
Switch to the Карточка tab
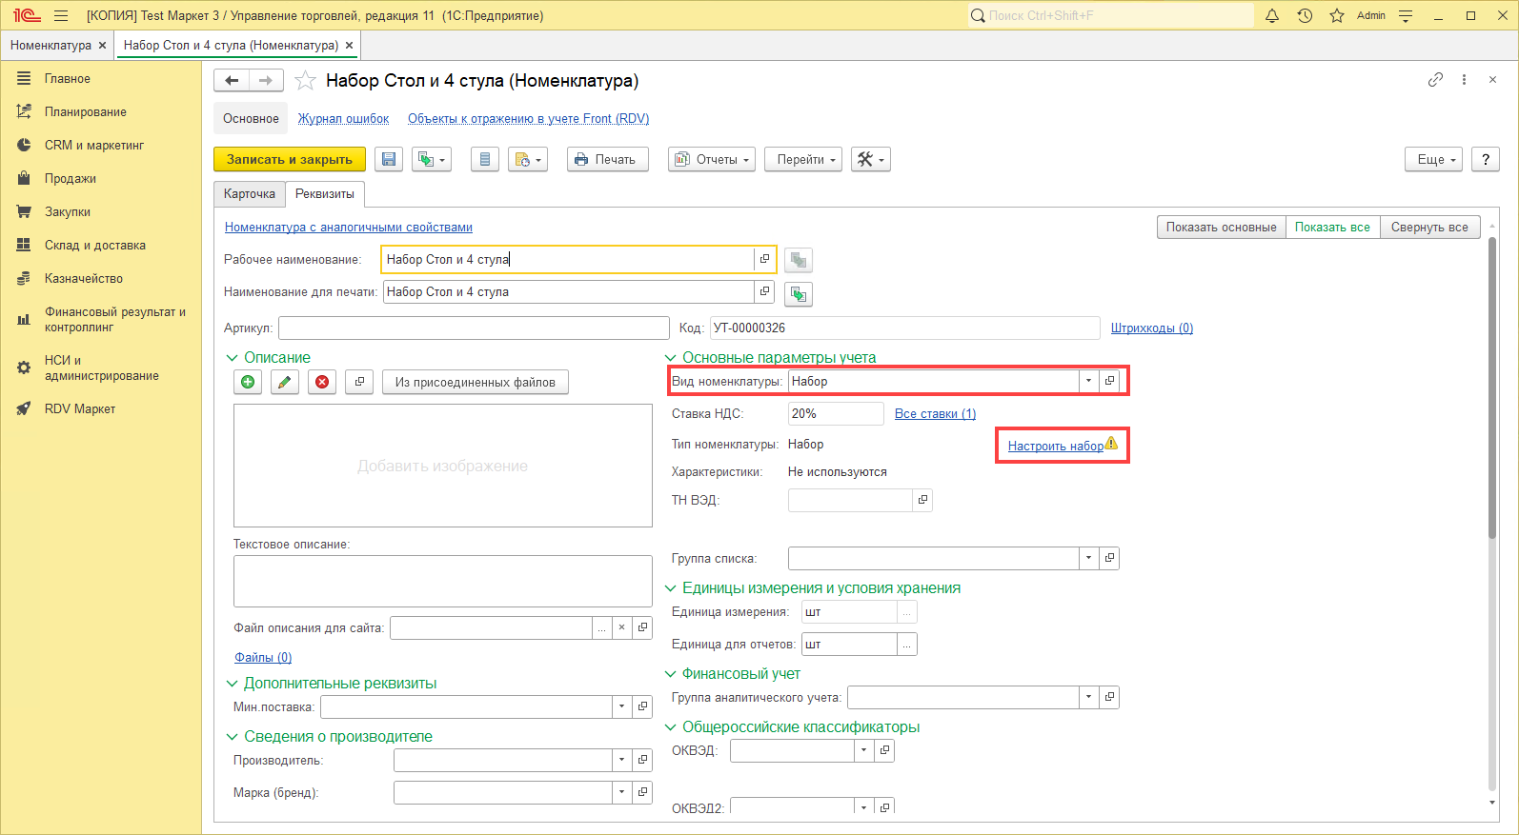tap(249, 194)
